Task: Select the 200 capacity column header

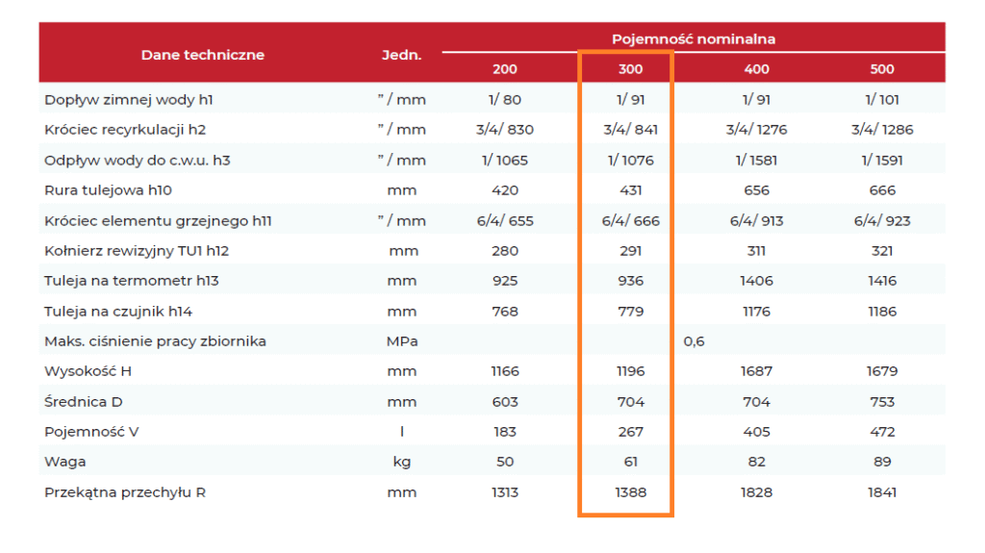Action: 505,69
